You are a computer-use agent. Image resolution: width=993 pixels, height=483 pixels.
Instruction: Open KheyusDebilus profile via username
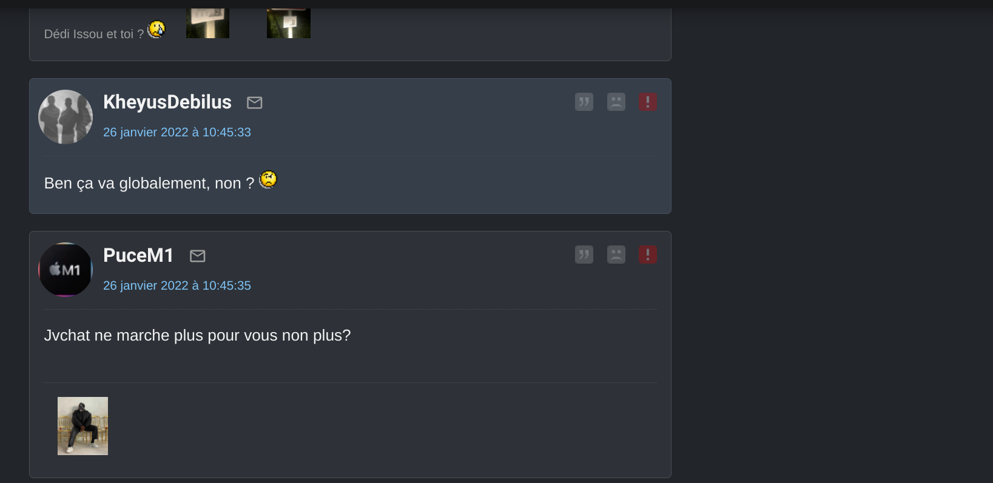(x=167, y=102)
